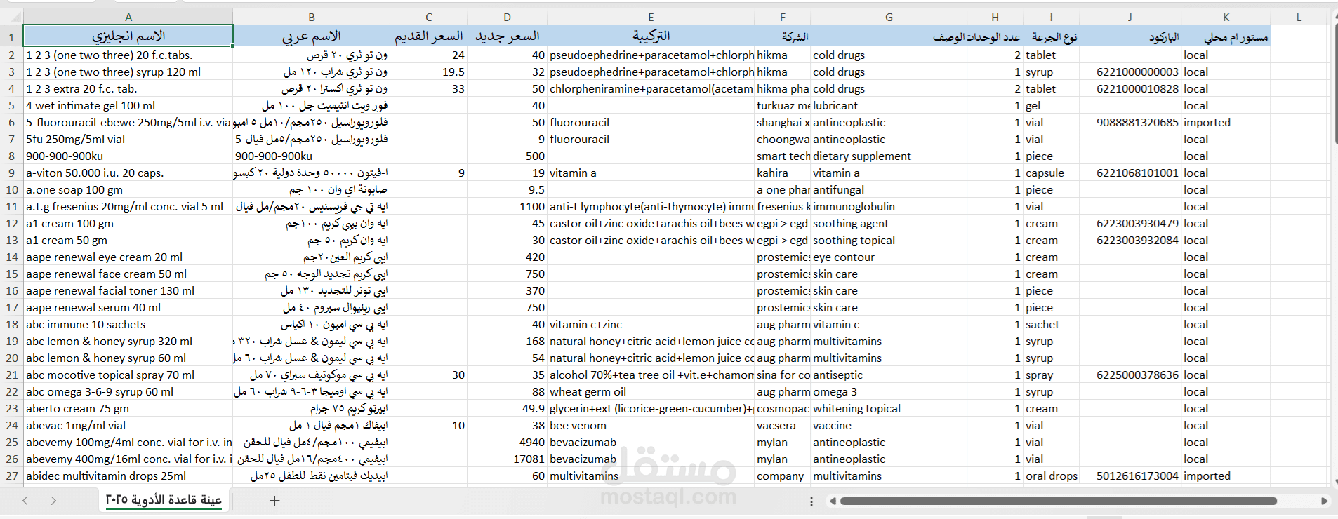Screen dimensions: 1338x519
Task: Select row 27 header
Action: tap(11, 476)
